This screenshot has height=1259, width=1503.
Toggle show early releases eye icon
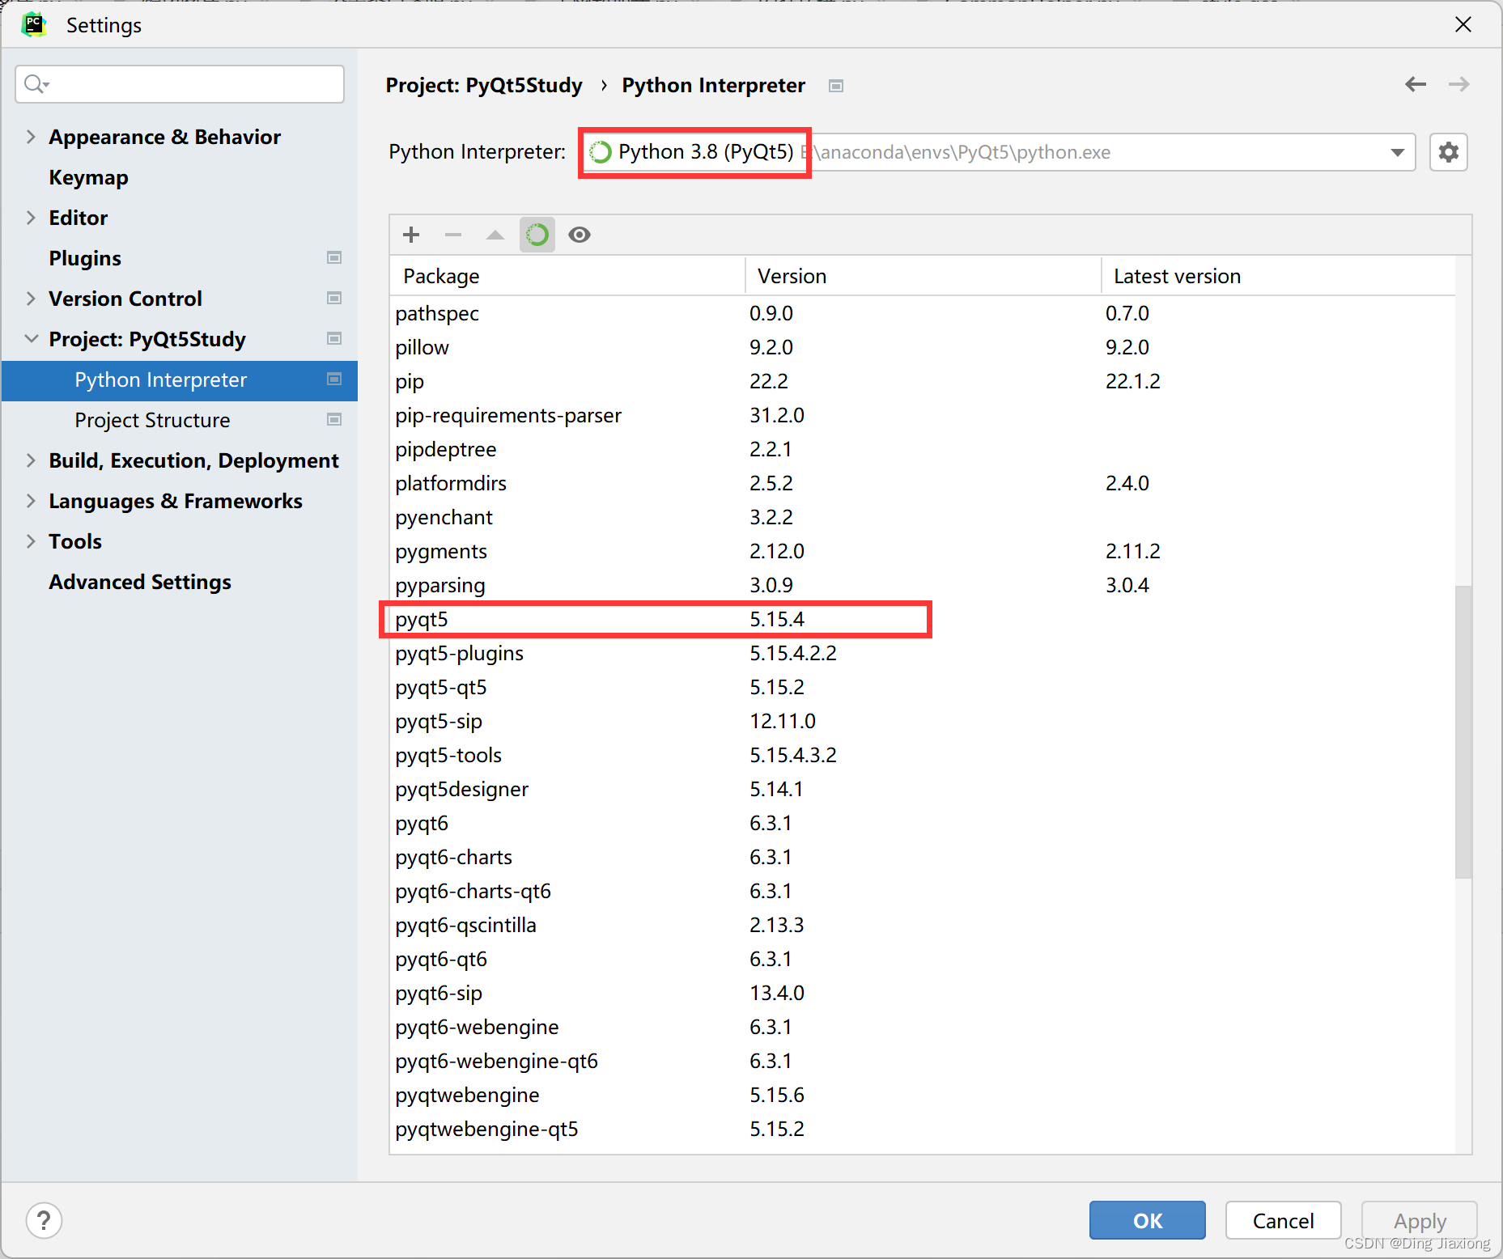[580, 235]
